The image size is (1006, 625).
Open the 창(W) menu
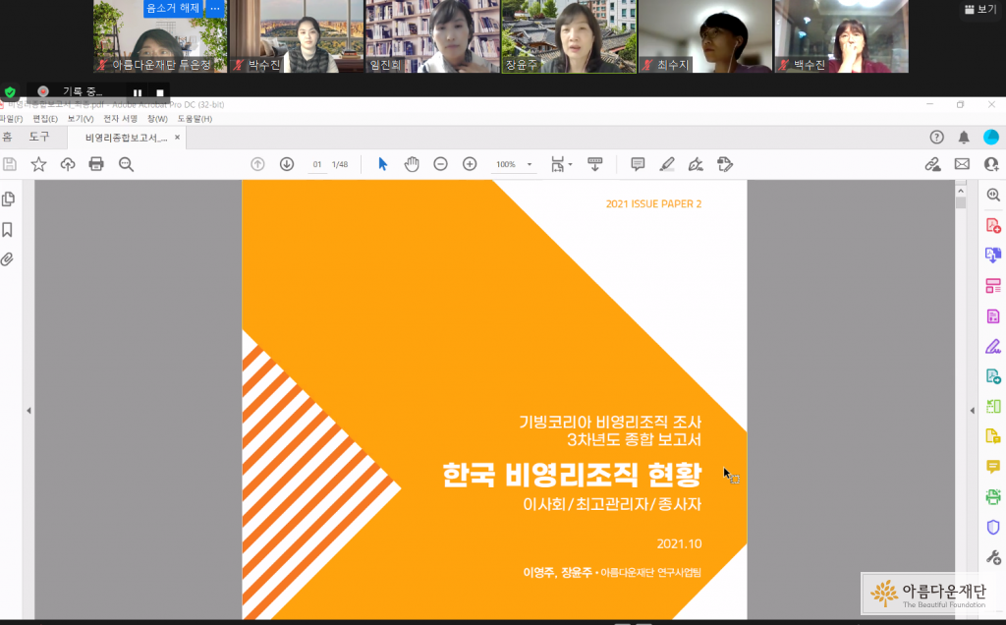click(x=157, y=119)
